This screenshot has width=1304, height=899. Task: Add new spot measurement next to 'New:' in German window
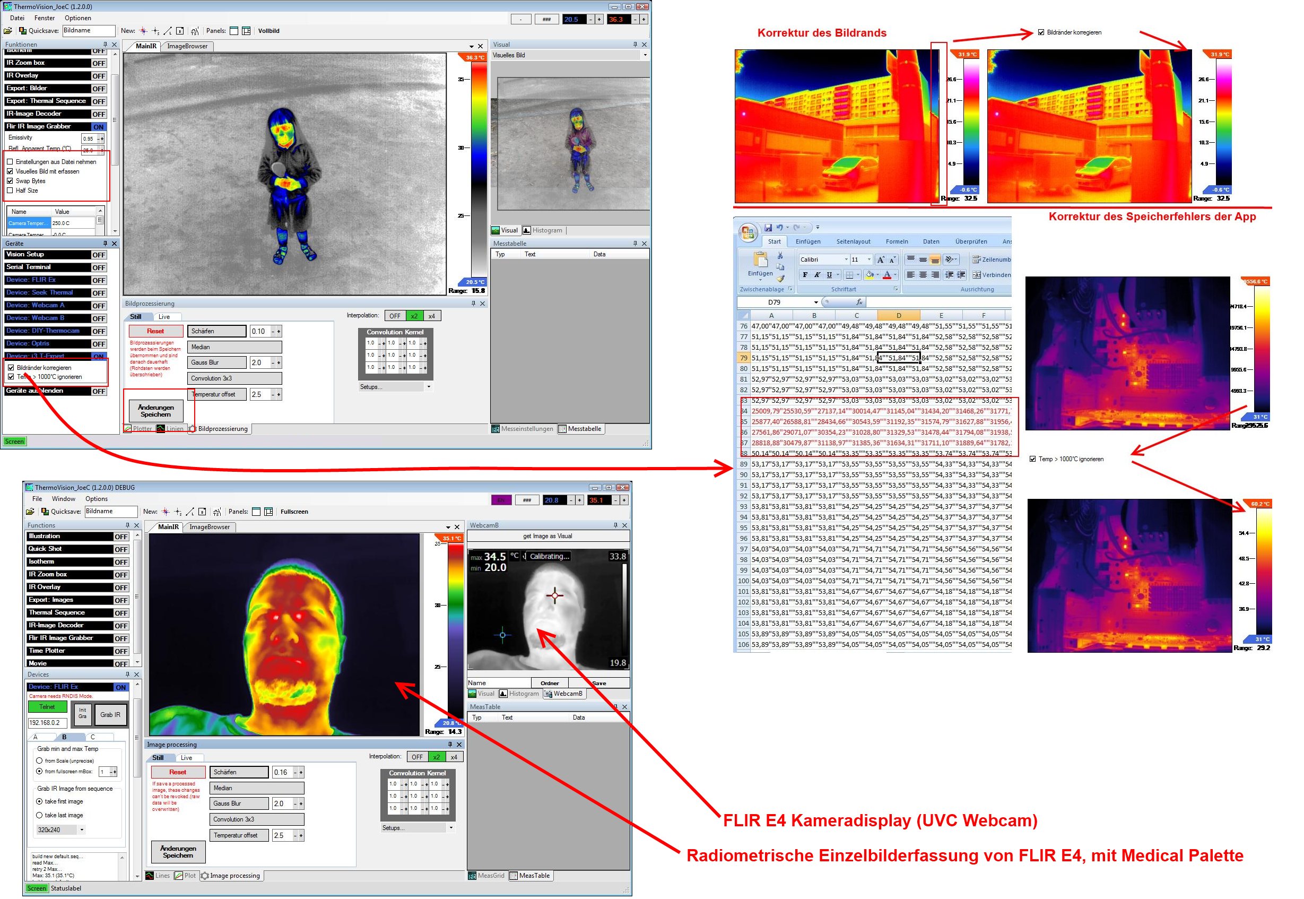click(144, 31)
